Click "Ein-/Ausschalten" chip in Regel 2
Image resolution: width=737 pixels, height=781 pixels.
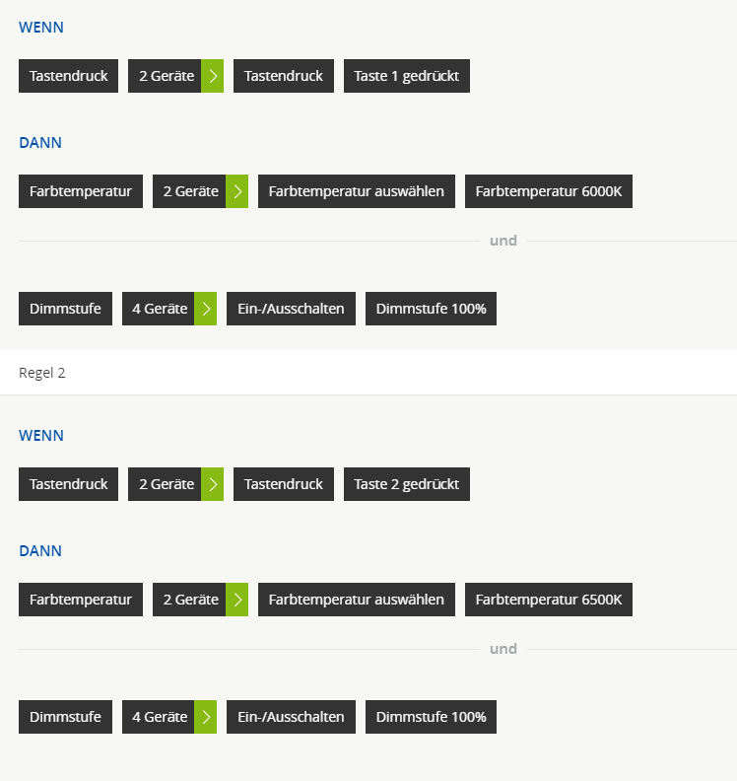(291, 717)
